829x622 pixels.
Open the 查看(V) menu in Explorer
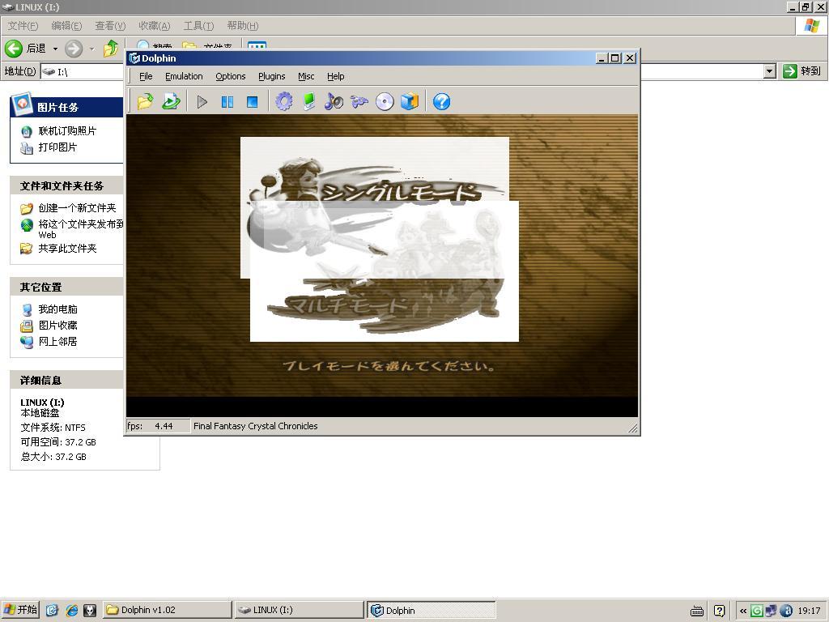pyautogui.click(x=110, y=26)
